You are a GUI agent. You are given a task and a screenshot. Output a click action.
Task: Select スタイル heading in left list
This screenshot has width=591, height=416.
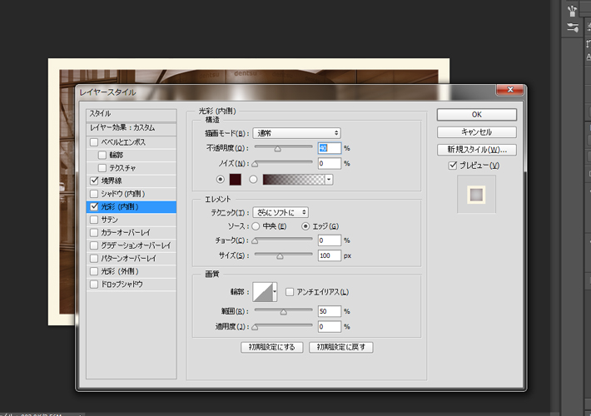coord(132,114)
